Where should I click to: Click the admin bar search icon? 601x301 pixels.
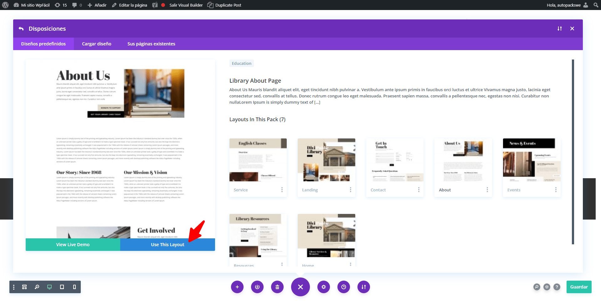point(596,5)
